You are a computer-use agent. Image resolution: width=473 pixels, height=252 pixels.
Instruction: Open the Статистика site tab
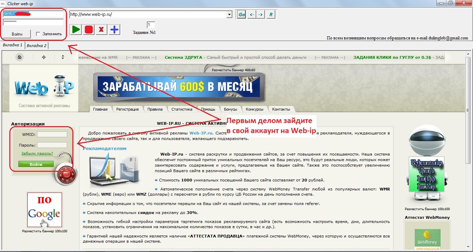coord(182,109)
